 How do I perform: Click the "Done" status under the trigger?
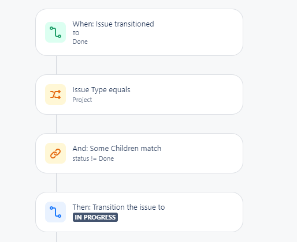click(80, 41)
